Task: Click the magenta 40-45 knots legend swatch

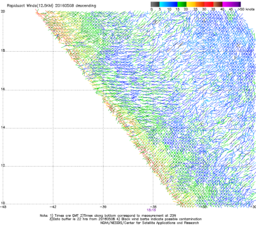Action: [227, 4]
